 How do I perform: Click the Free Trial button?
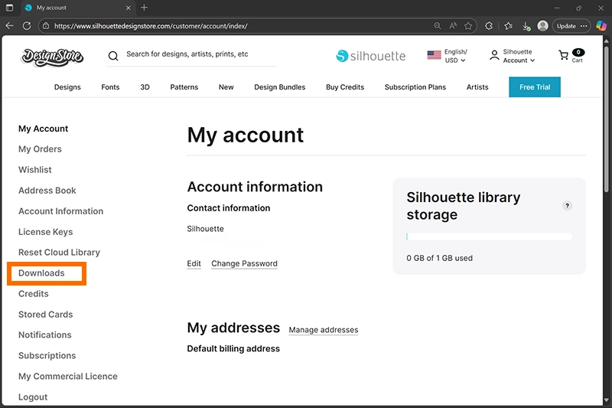535,87
